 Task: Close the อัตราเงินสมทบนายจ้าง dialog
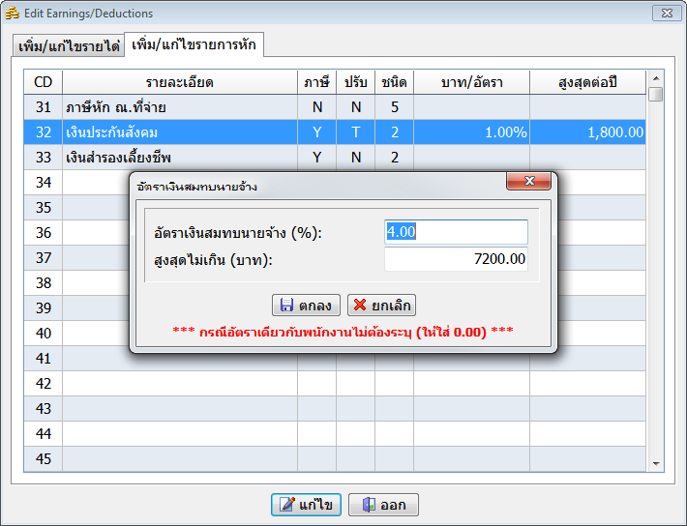528,182
